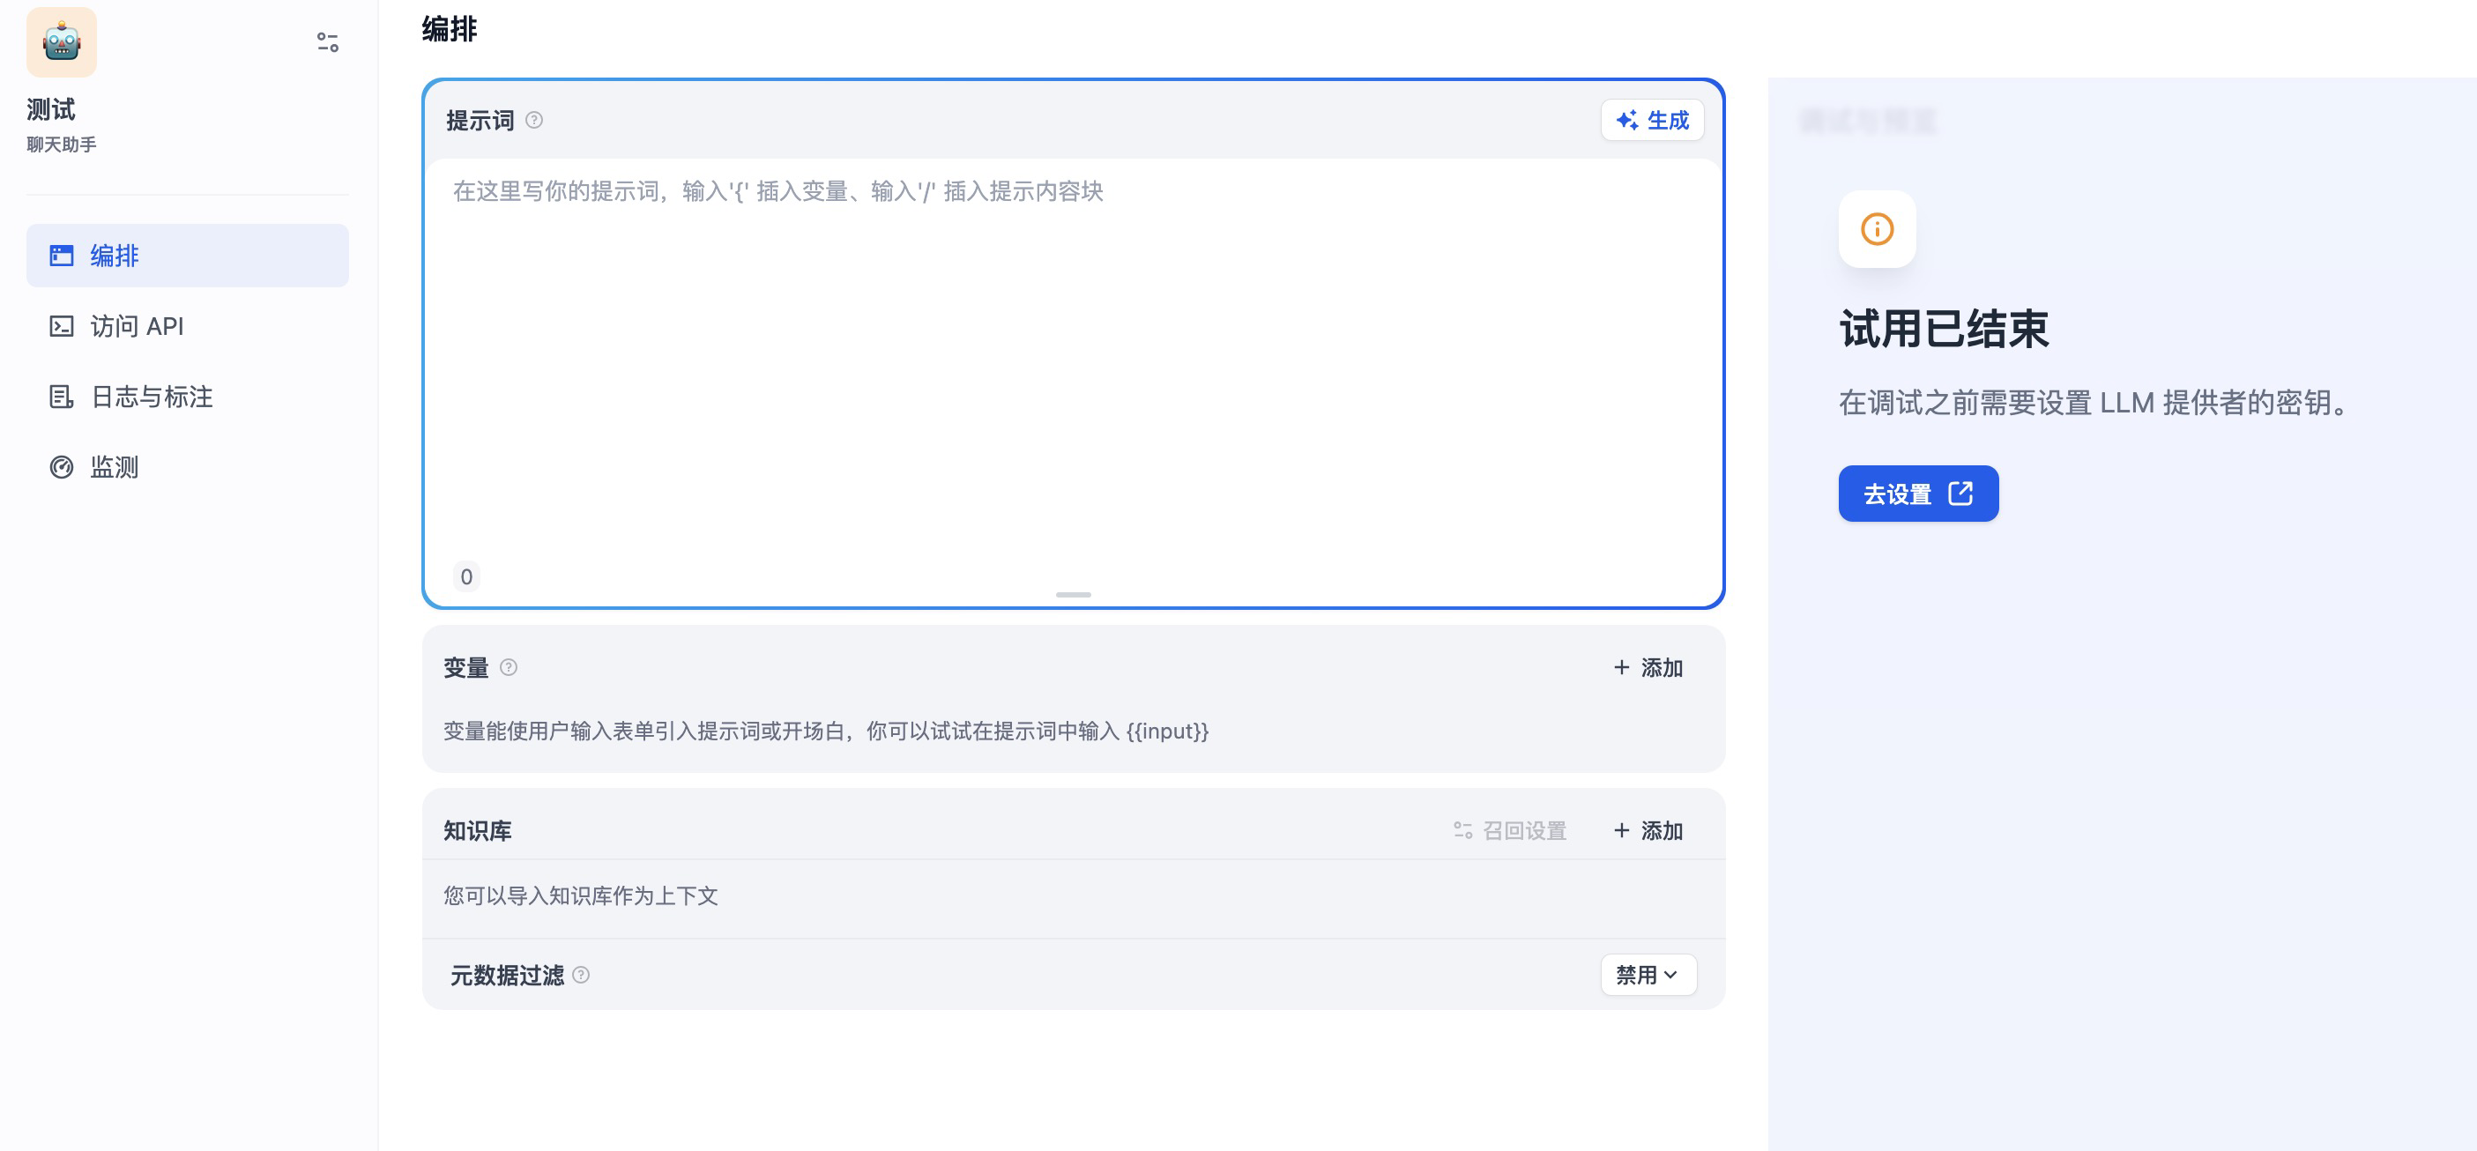Open the 召回设置 recall settings

(1510, 831)
